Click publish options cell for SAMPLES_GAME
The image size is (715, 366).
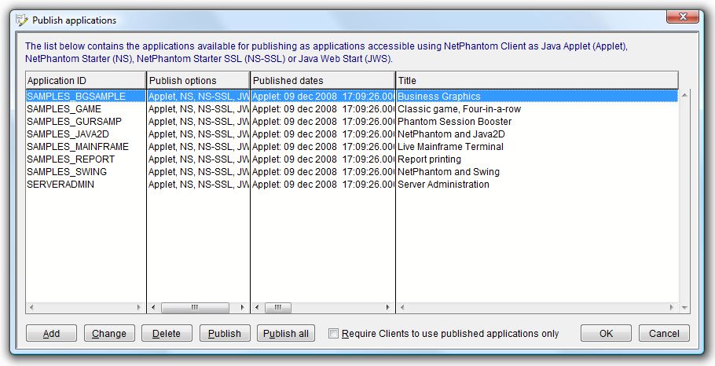[198, 109]
